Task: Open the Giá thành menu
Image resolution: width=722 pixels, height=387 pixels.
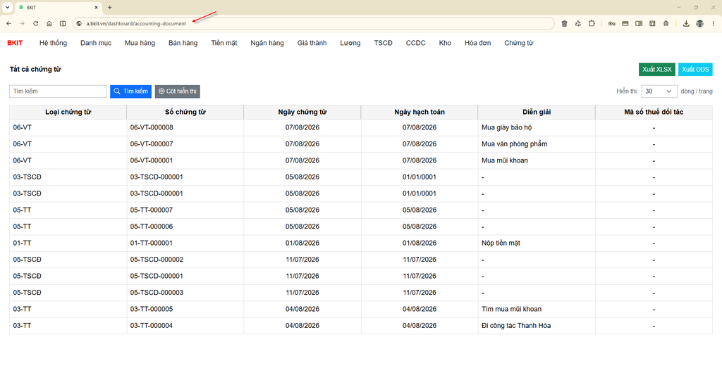Action: (x=312, y=43)
